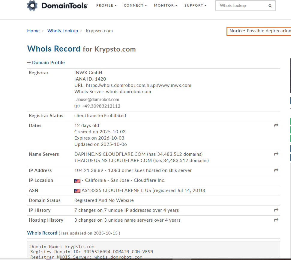Click THADDEUS.NS.CLOUDFLARE.COM name server
Screen dimensions: 291x260
click(113, 161)
